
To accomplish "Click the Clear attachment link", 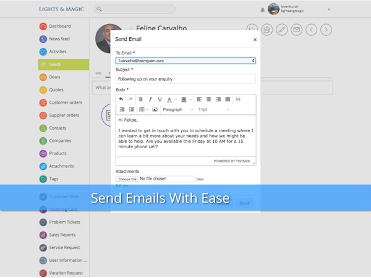I will [x=200, y=179].
